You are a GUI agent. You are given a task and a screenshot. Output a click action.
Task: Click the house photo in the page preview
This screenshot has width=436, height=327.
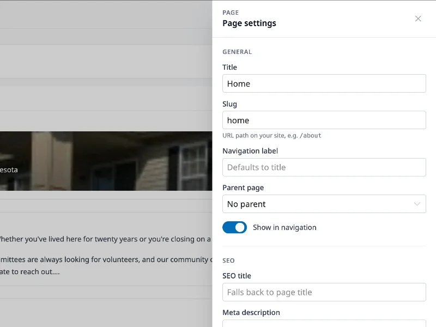(x=106, y=161)
